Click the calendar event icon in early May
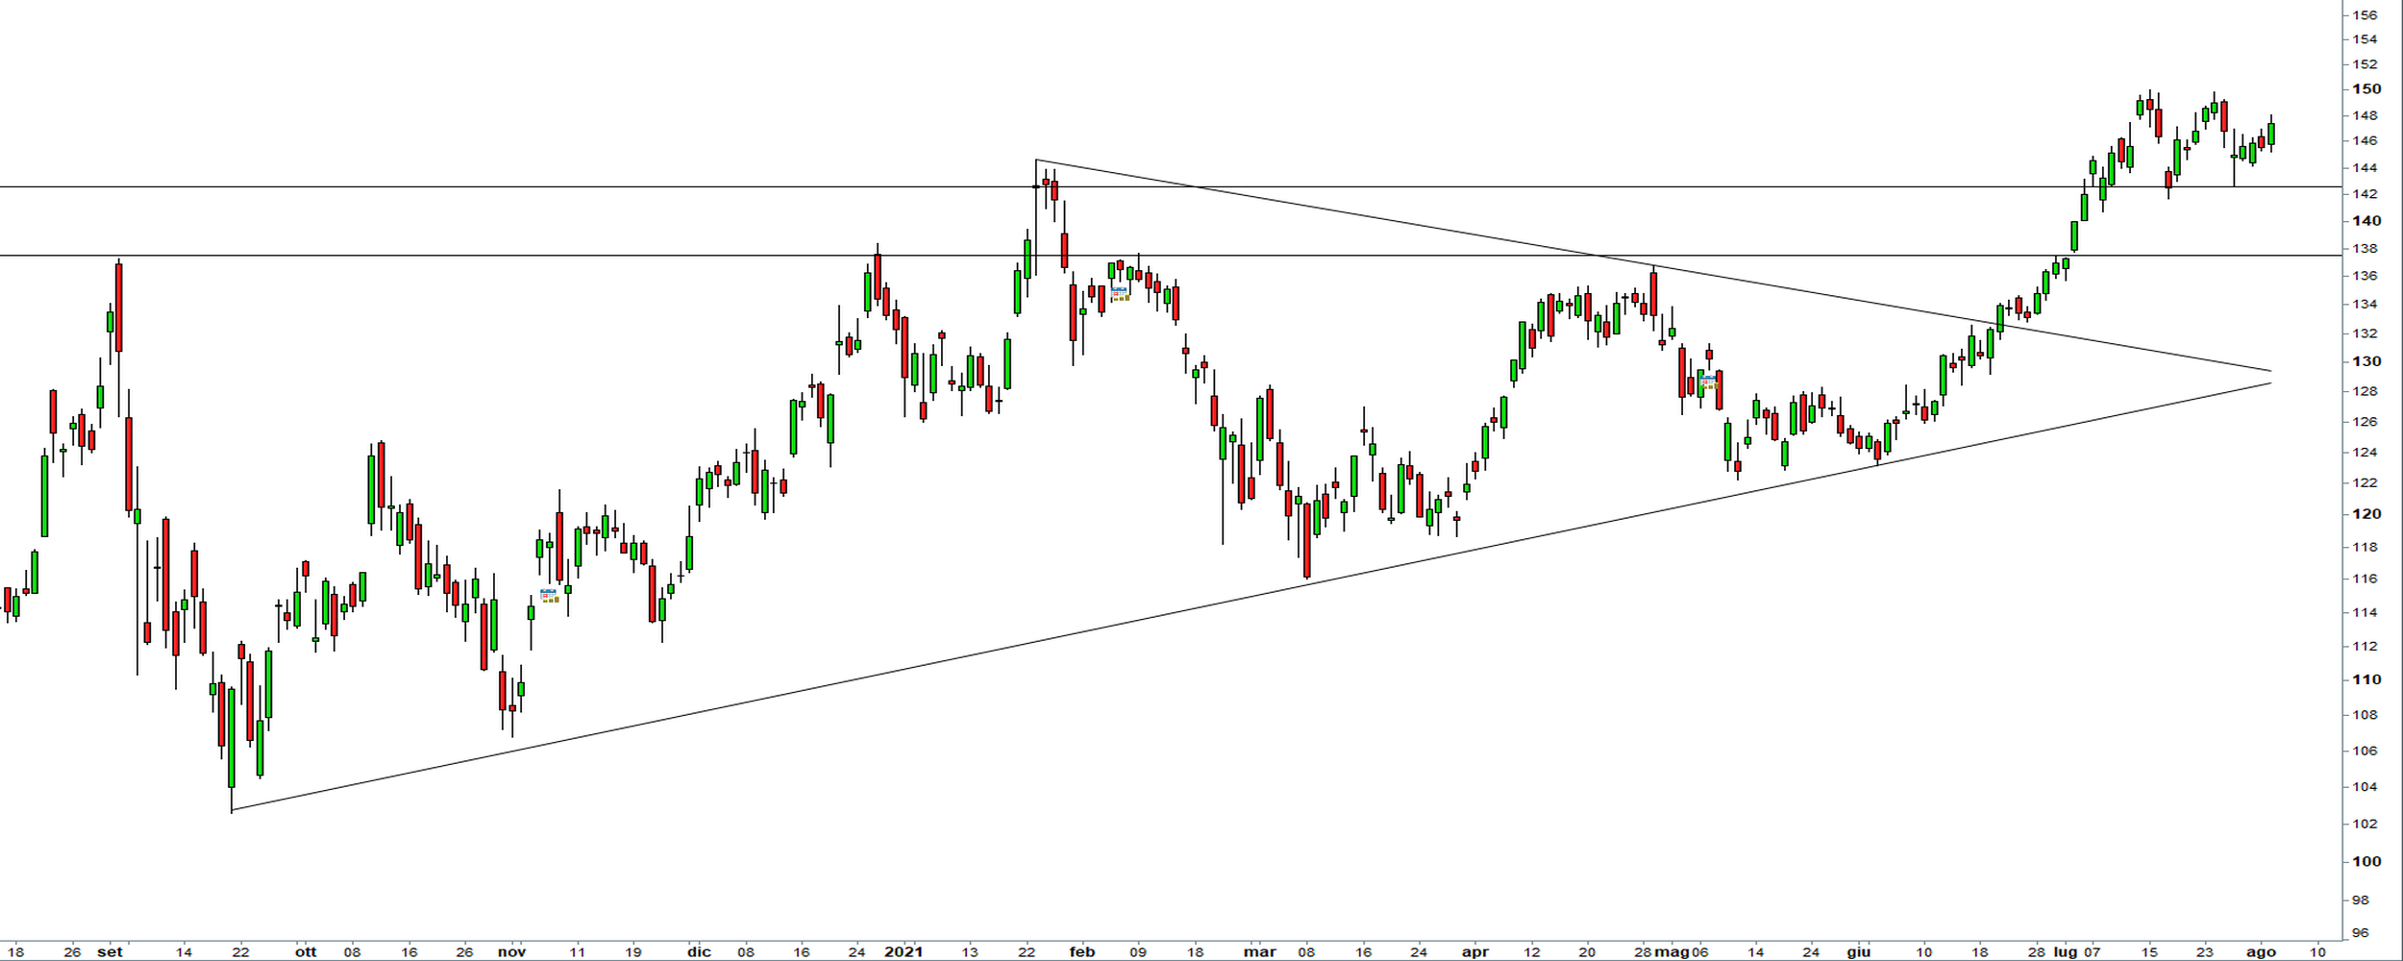The image size is (2403, 961). coord(1707,382)
